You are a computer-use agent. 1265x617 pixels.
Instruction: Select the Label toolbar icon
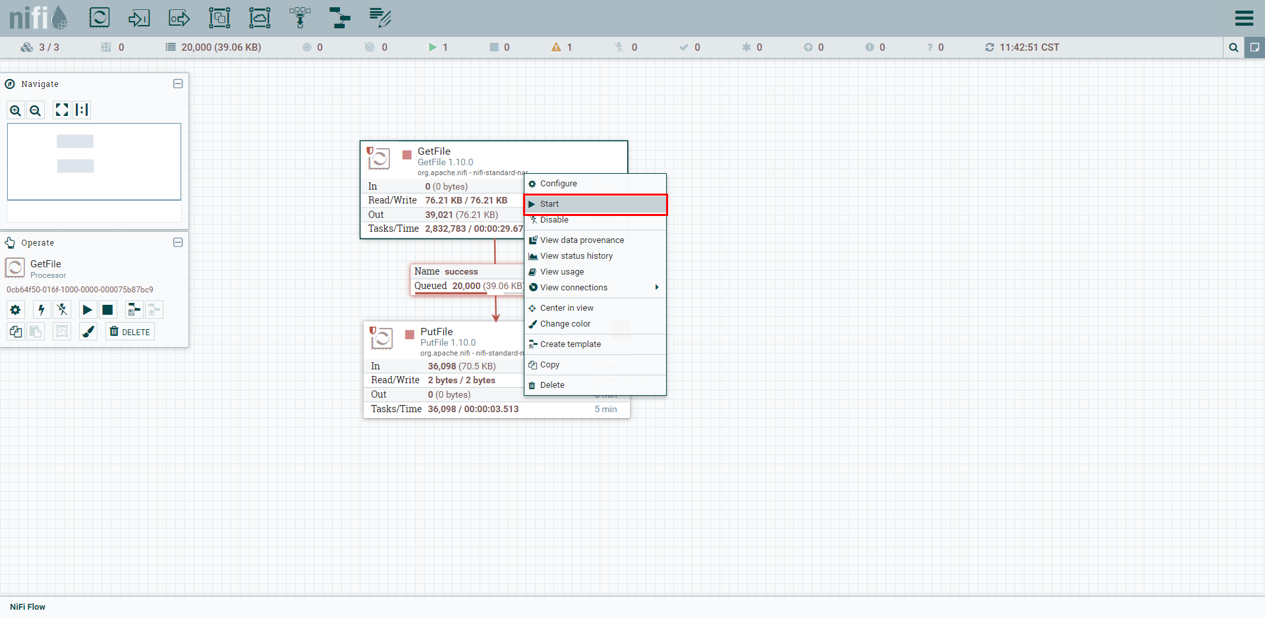(380, 18)
